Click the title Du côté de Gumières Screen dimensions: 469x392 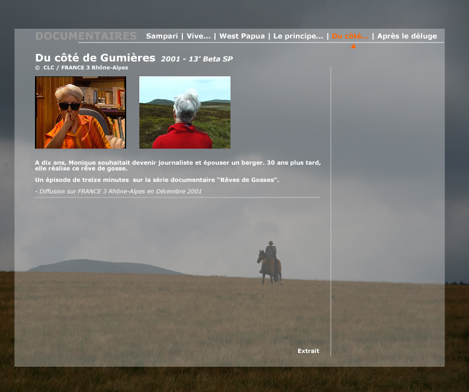coord(95,57)
